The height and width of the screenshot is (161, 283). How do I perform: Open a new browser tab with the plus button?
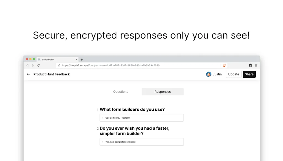tap(82, 59)
